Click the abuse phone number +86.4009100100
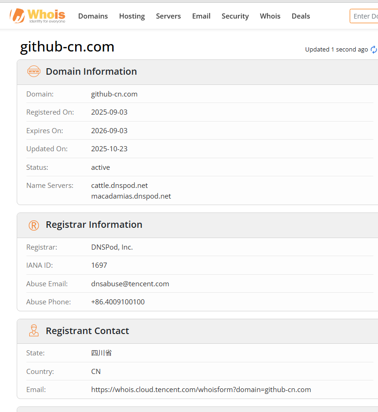The image size is (378, 412). click(x=118, y=302)
